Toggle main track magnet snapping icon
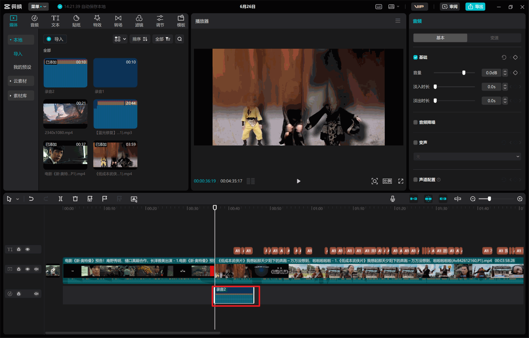 coord(414,199)
